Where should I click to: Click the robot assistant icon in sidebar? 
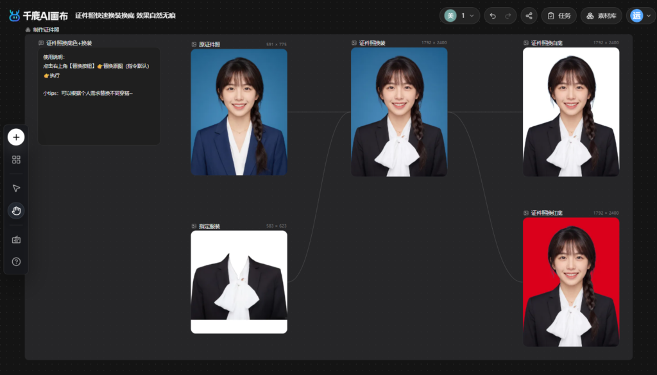(x=16, y=240)
